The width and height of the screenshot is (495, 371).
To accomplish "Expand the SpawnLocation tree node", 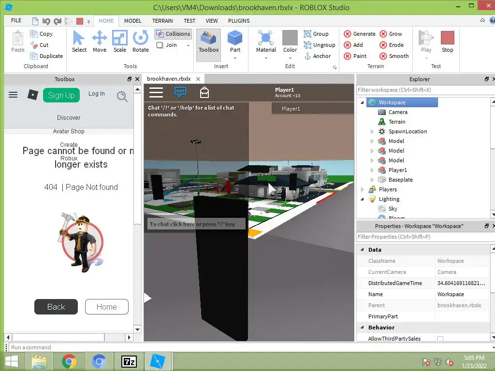I will pyautogui.click(x=372, y=131).
